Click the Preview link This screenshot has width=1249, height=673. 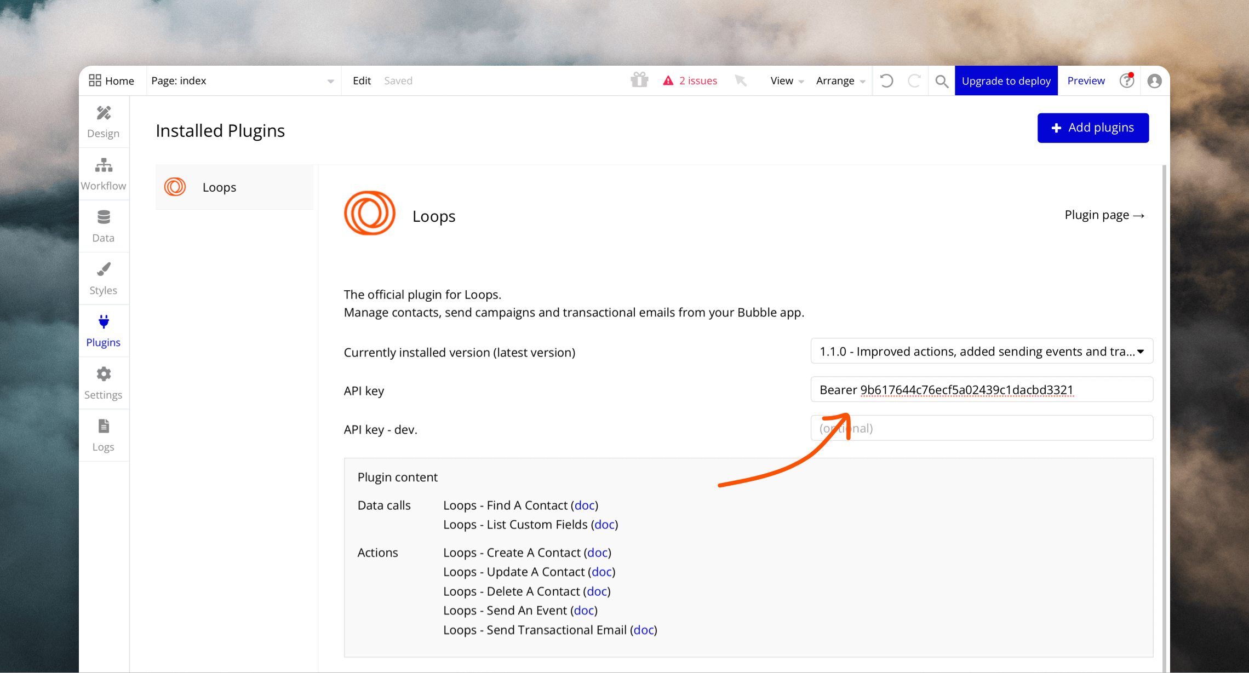coord(1086,80)
